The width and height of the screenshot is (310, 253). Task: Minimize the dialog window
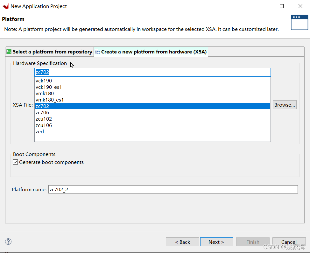263,6
